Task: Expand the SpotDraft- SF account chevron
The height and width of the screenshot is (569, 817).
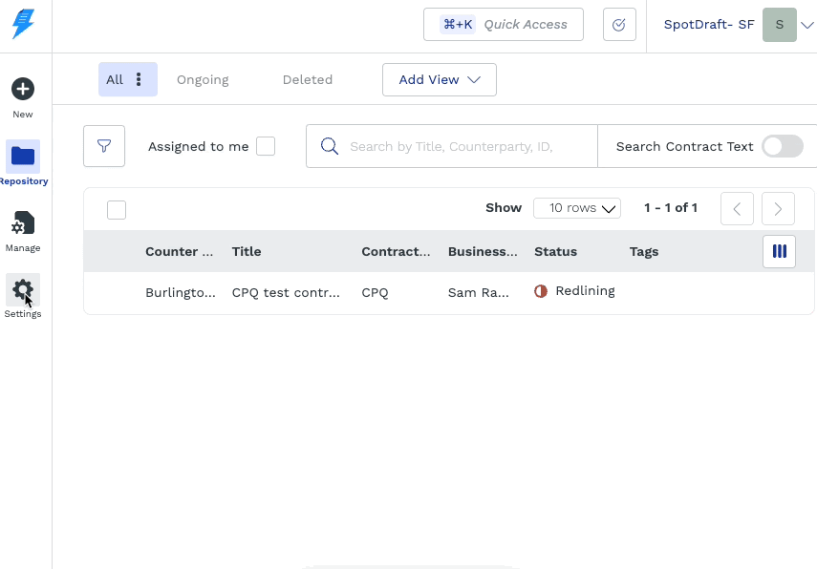Action: 807,25
